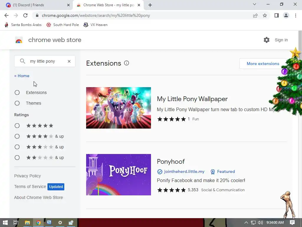This screenshot has width=302, height=227.
Task: Switch to the Discord Friends tab
Action: click(37, 5)
